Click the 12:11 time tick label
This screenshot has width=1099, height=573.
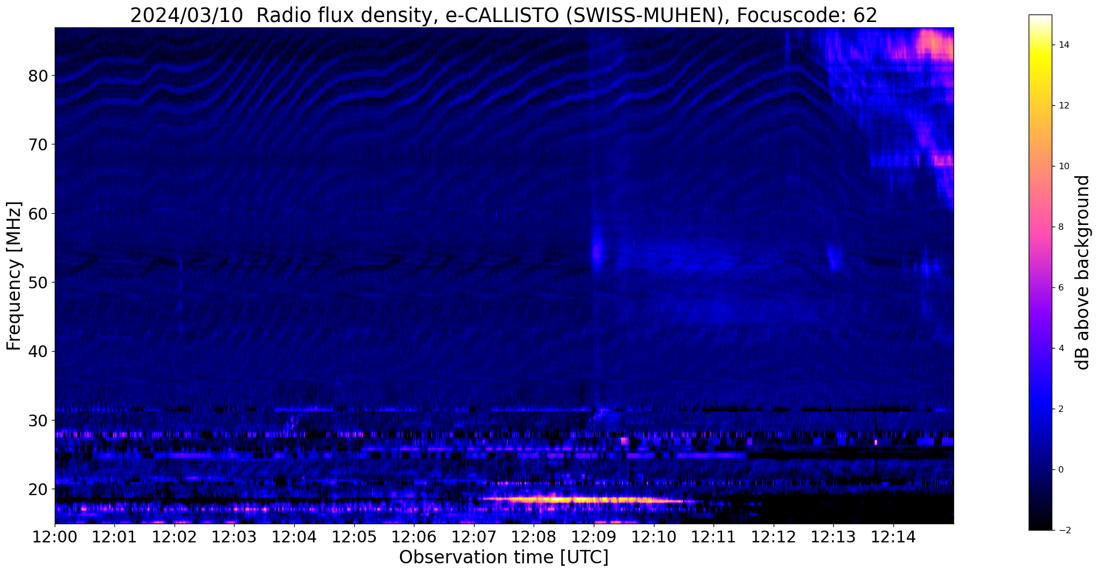click(714, 537)
